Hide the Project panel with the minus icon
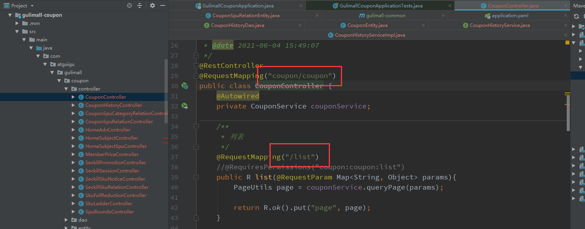The image size is (585, 229). point(163,5)
